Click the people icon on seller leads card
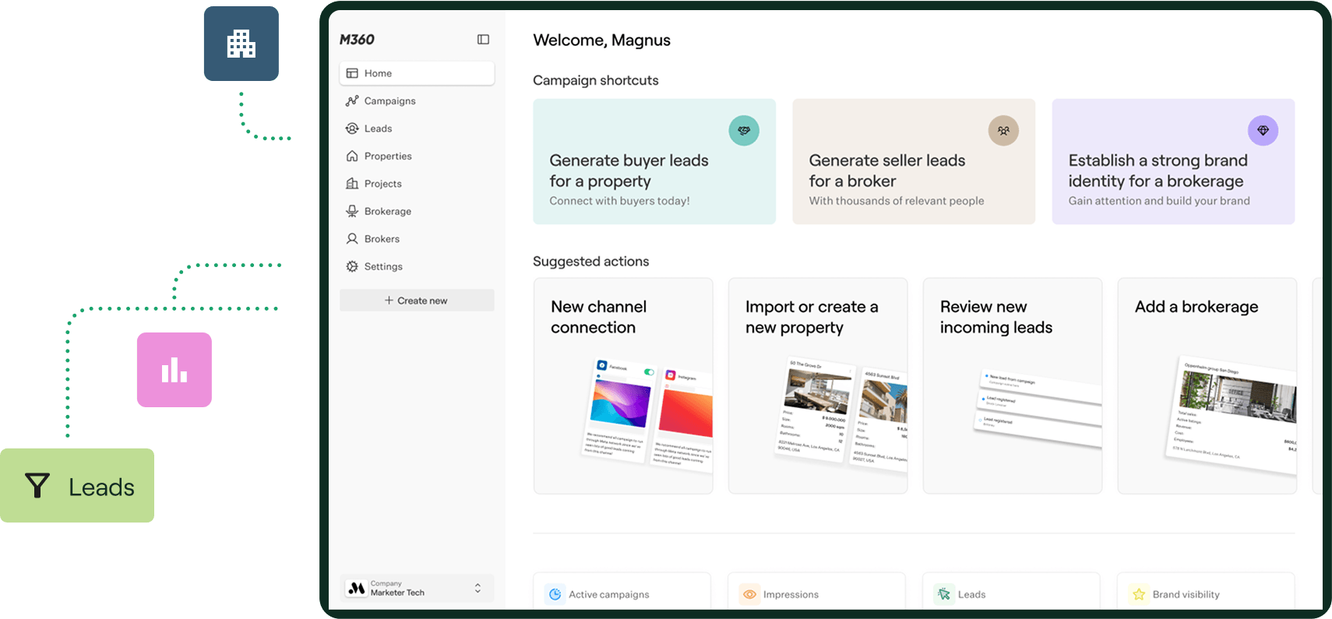 1003,131
